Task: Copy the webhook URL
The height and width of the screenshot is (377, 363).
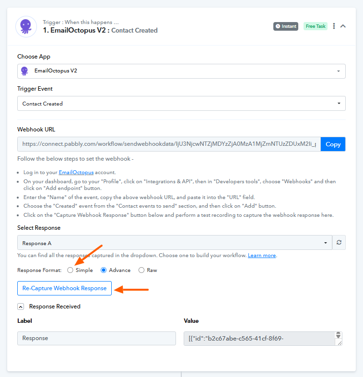Action: [x=333, y=144]
